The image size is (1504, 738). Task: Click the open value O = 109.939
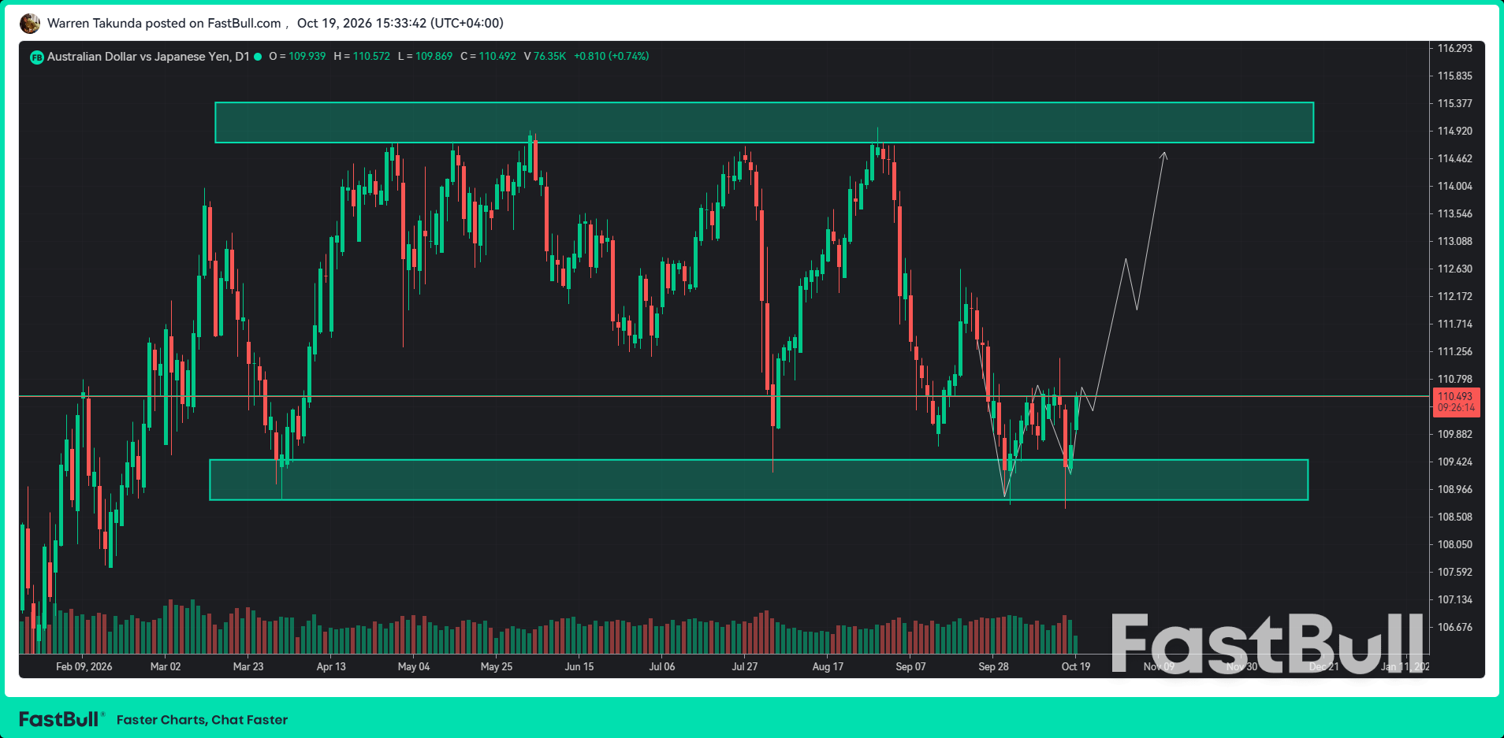click(297, 56)
